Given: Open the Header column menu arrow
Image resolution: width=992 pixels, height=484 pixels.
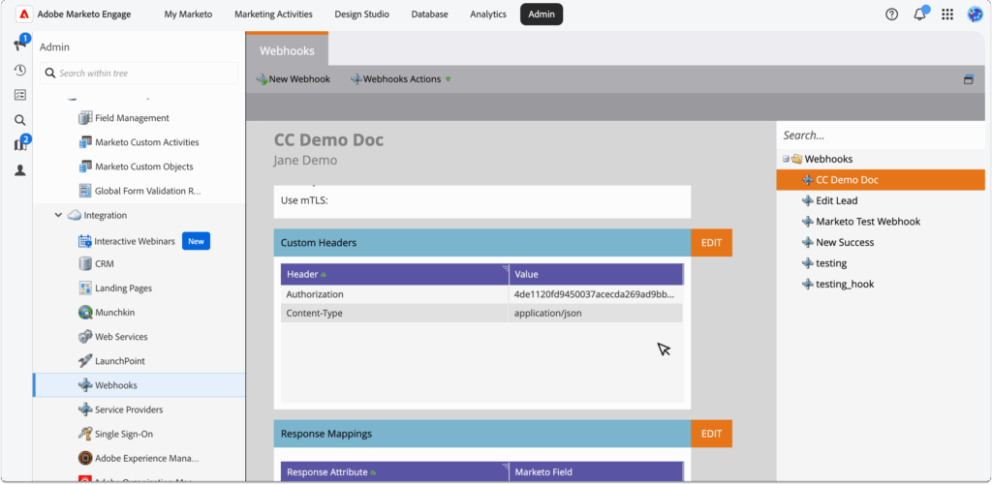Looking at the screenshot, I should point(503,269).
